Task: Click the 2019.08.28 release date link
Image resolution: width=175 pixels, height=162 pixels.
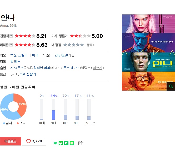Action: coord(61,55)
